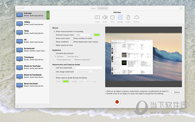Click the Choose Image button

coord(84,72)
